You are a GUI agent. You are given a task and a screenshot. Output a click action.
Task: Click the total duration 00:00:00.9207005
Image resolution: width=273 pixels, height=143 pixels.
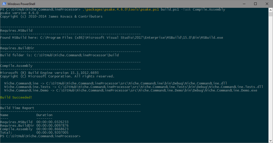(x=52, y=132)
